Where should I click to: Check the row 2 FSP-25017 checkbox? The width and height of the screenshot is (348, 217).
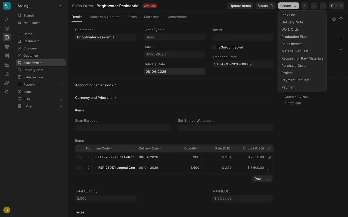tap(79, 168)
